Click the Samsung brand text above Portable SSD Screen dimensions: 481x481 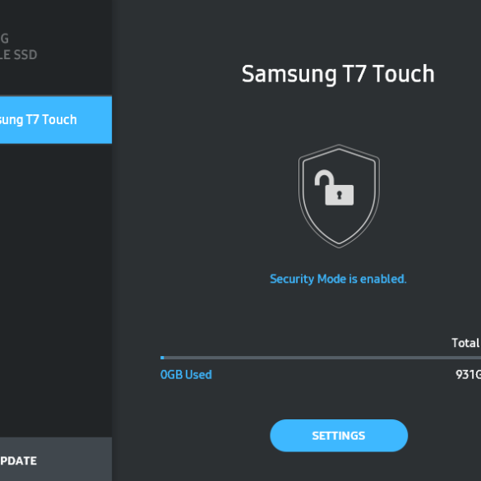[4, 39]
